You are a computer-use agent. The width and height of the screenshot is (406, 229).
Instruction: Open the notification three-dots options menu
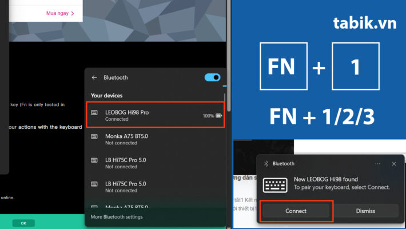(x=377, y=164)
